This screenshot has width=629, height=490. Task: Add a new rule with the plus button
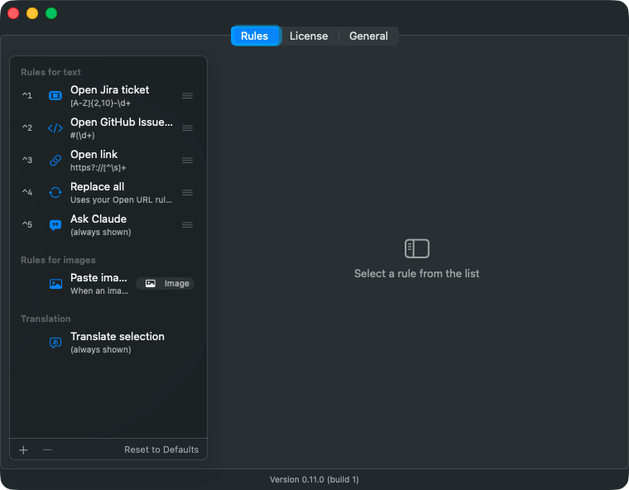[x=24, y=450]
